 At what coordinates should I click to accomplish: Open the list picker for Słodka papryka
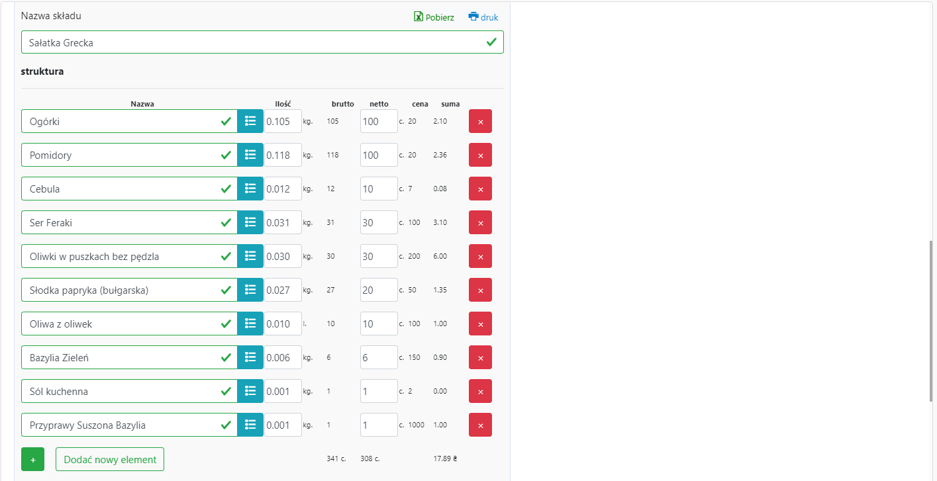click(x=250, y=290)
